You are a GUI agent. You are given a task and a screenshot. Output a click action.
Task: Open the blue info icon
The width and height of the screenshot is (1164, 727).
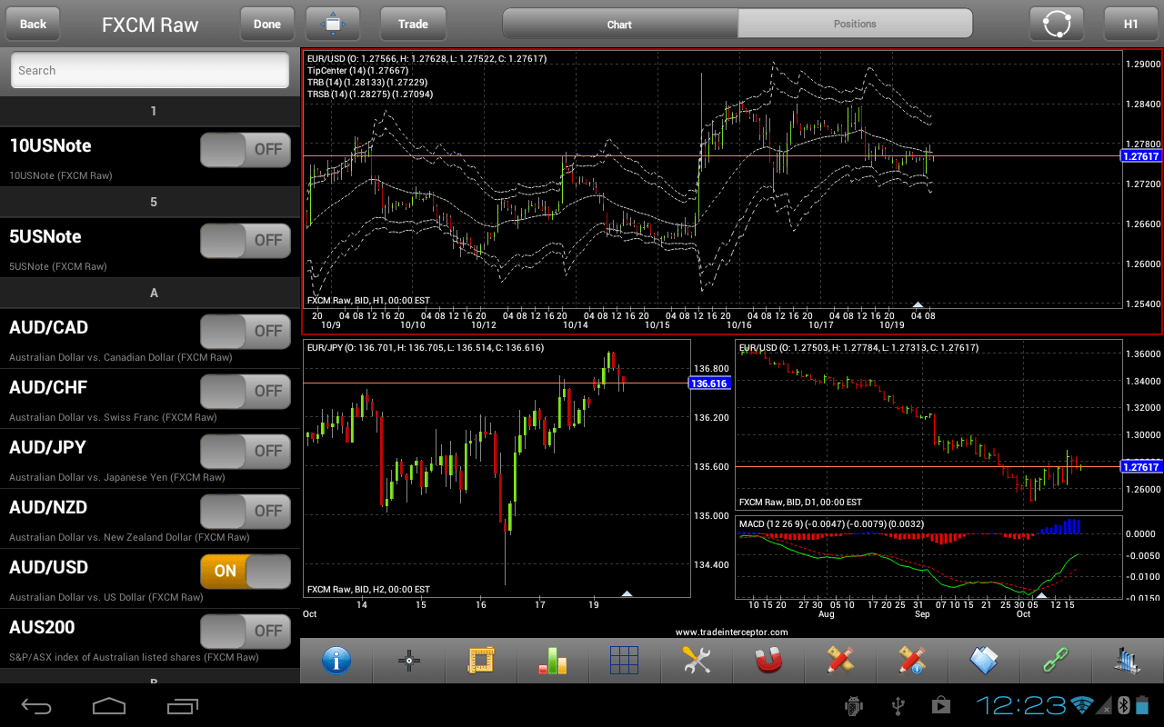click(x=336, y=661)
